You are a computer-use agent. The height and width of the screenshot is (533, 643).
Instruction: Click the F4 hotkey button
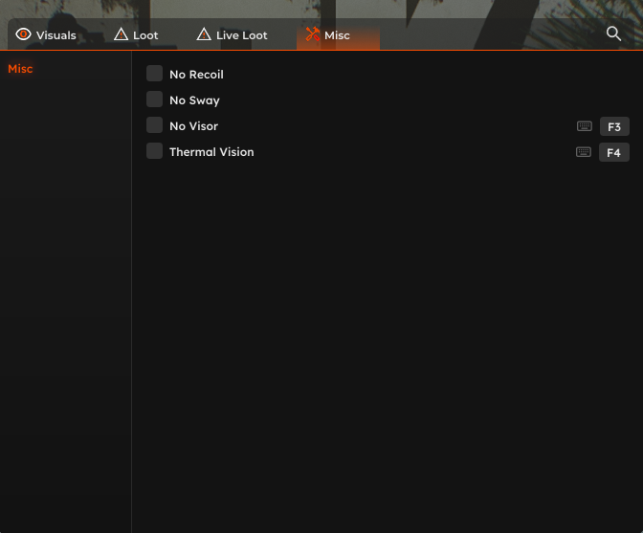tap(614, 152)
